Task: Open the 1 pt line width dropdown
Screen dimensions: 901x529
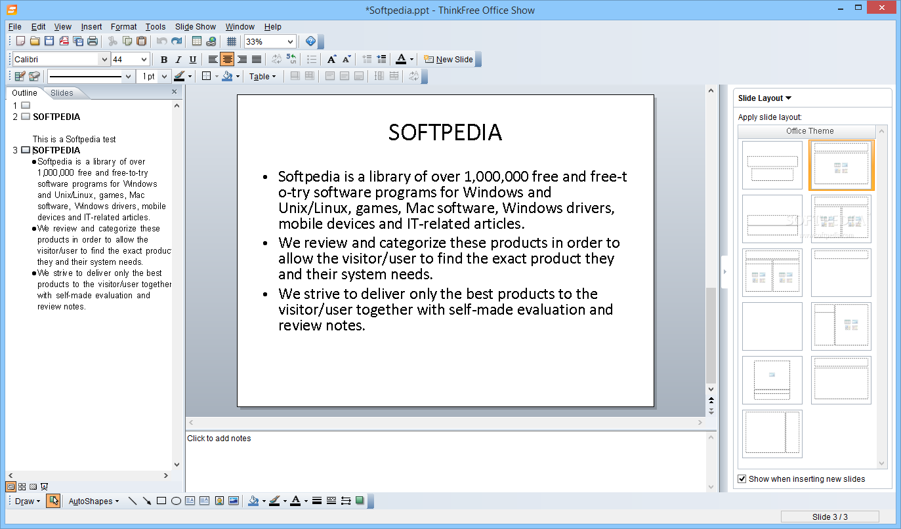Action: pyautogui.click(x=164, y=76)
